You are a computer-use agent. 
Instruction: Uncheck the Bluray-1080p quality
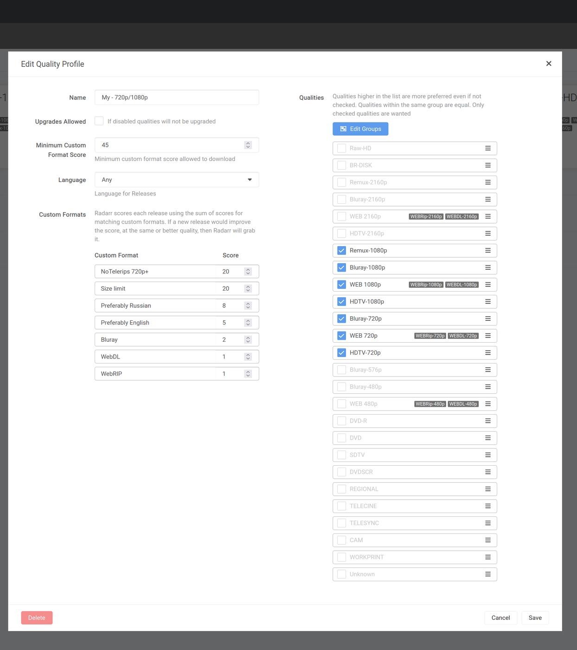click(341, 267)
